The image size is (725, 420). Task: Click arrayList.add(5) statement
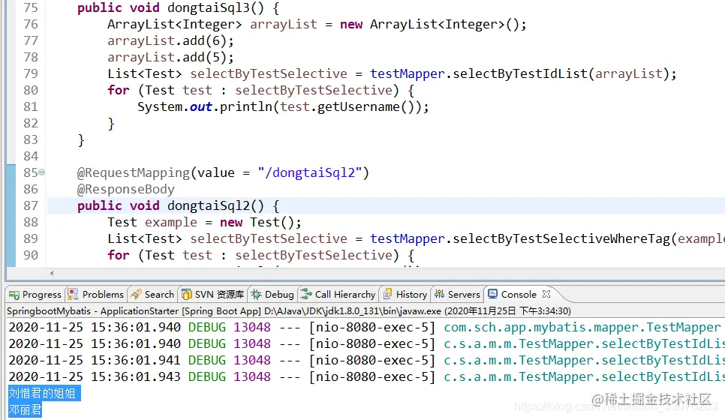[x=170, y=57]
